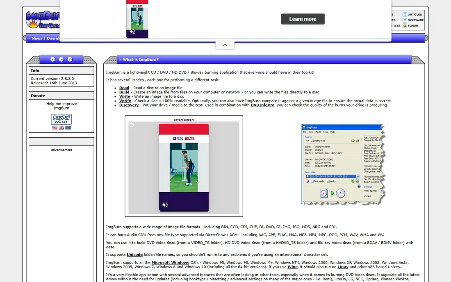This screenshot has height=282, width=451.
Task: Click the 'Current version: 2.5.8.0' text
Action: 52,79
